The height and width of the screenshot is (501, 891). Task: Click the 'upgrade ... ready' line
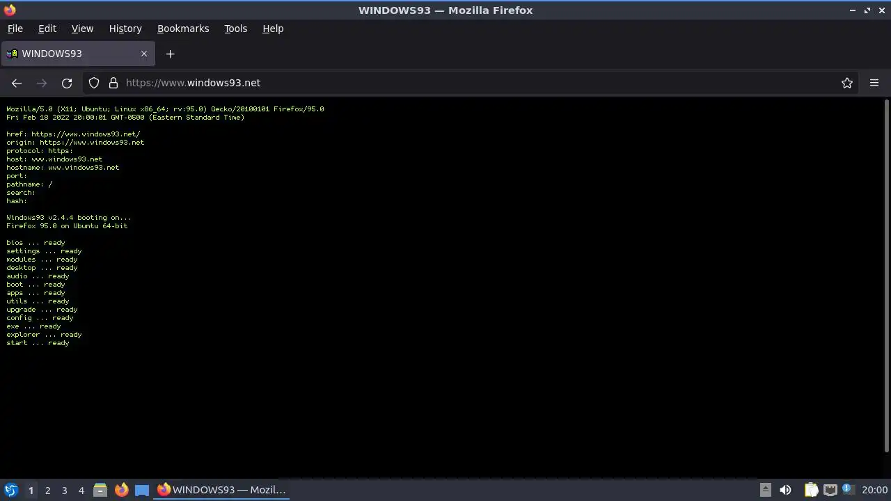coord(42,310)
